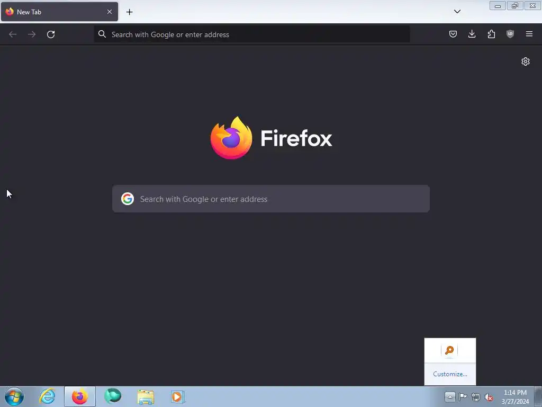Click the Google logo in search box

[x=128, y=199]
